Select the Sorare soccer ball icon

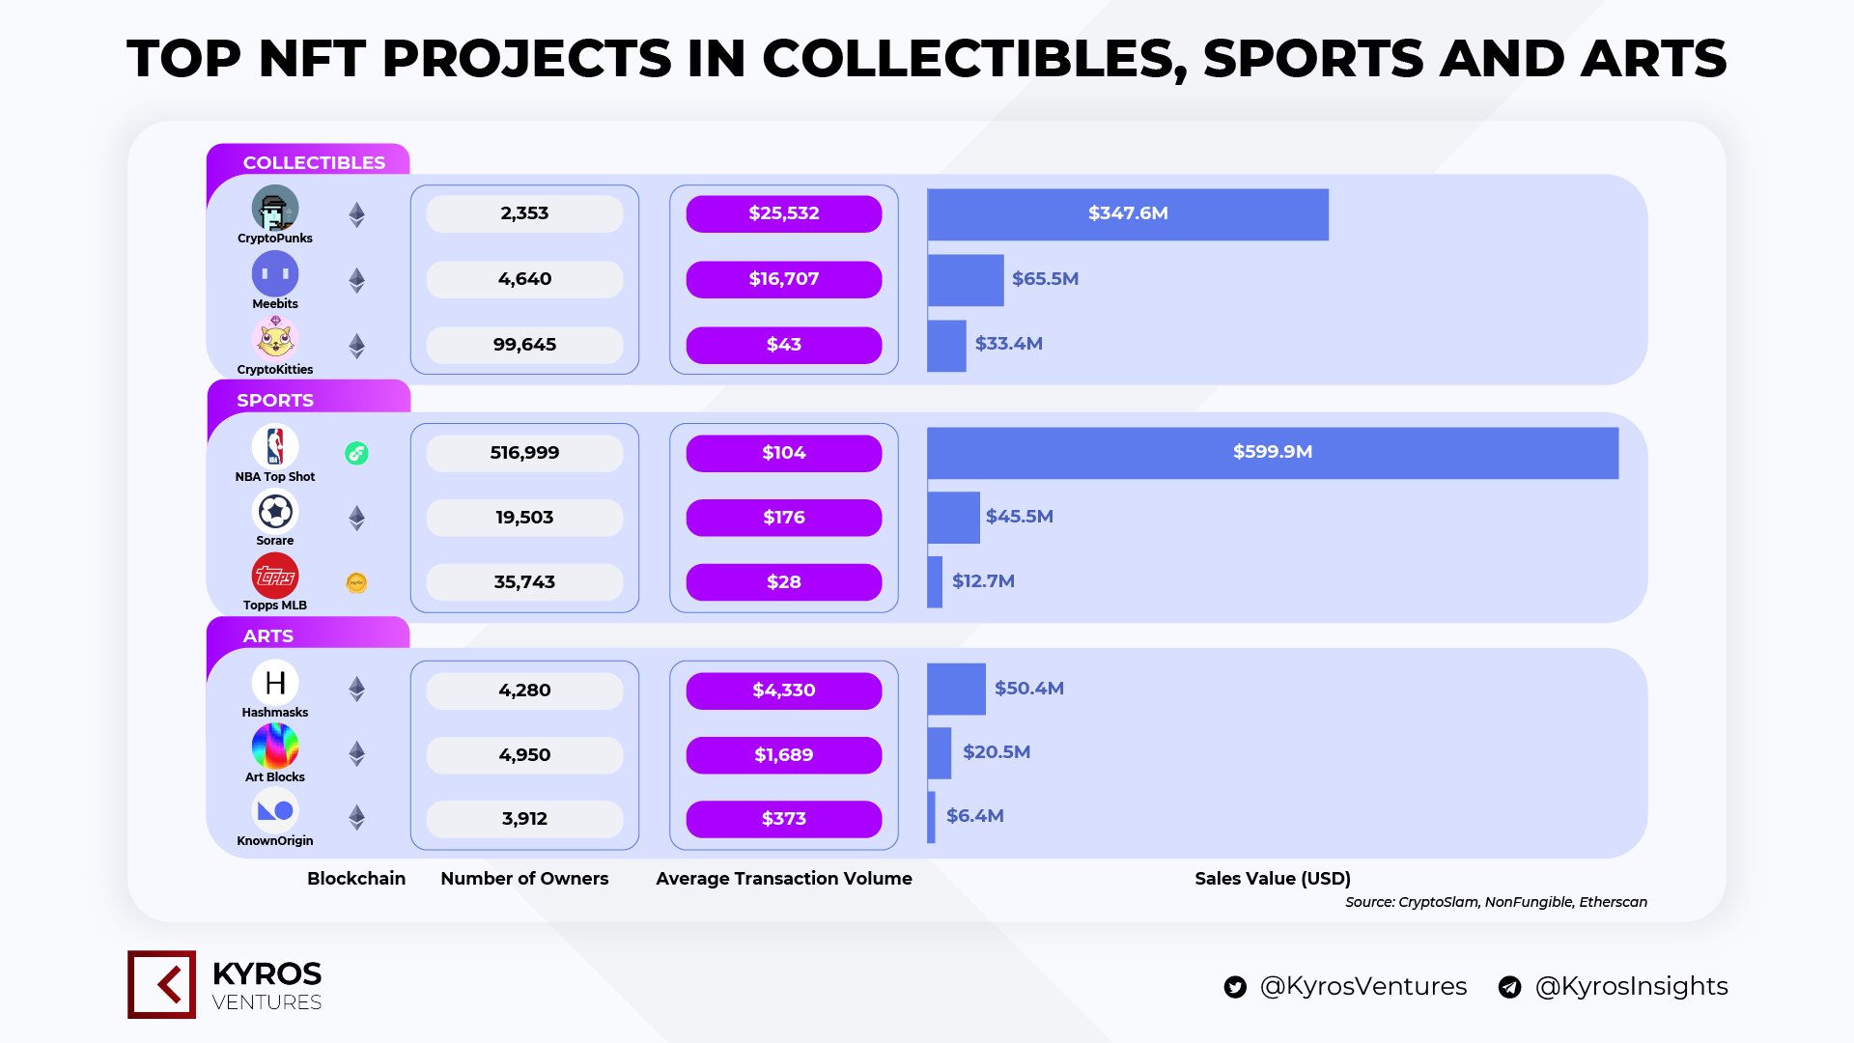[x=275, y=511]
